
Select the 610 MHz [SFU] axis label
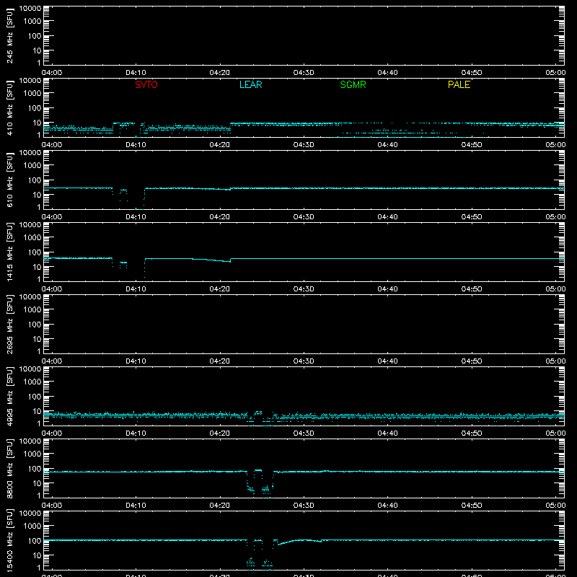(x=9, y=180)
